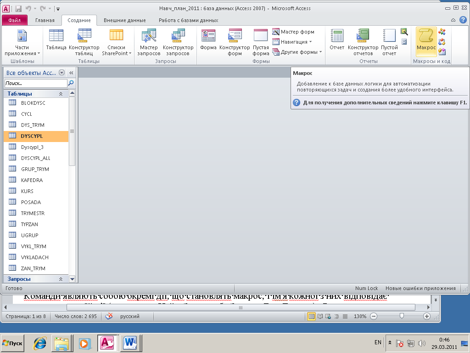Expand Другие формы dropdown

pos(297,52)
